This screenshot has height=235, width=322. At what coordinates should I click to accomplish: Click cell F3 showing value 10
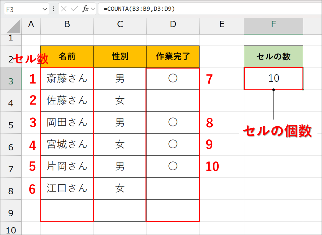[273, 79]
